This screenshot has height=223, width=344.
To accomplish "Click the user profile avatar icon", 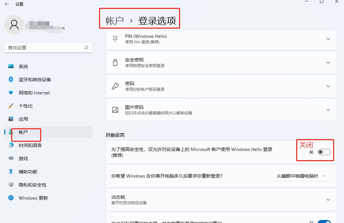I will click(14, 25).
